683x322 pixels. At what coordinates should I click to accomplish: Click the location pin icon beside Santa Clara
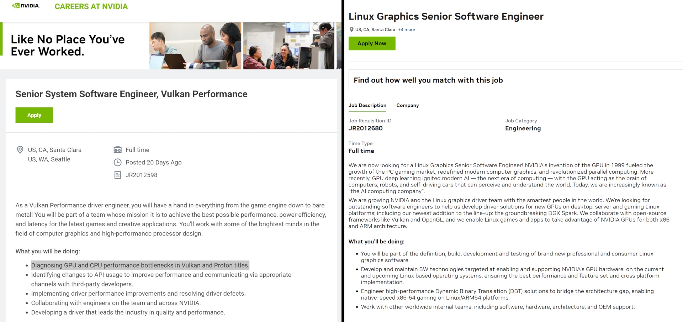[20, 150]
